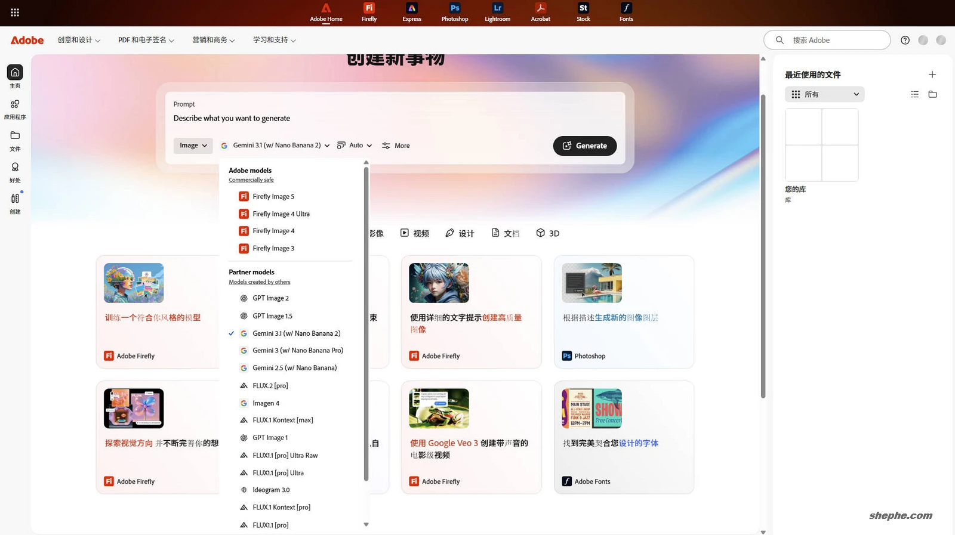Open the Adobe Fonts 找到完美契合 card
Image resolution: width=955 pixels, height=535 pixels.
pyautogui.click(x=624, y=437)
